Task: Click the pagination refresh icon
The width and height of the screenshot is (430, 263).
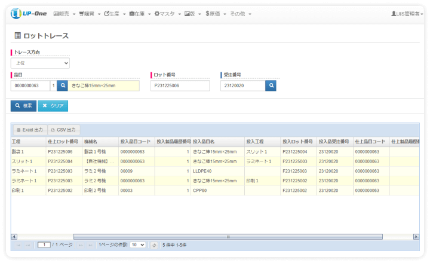Action: click(153, 245)
